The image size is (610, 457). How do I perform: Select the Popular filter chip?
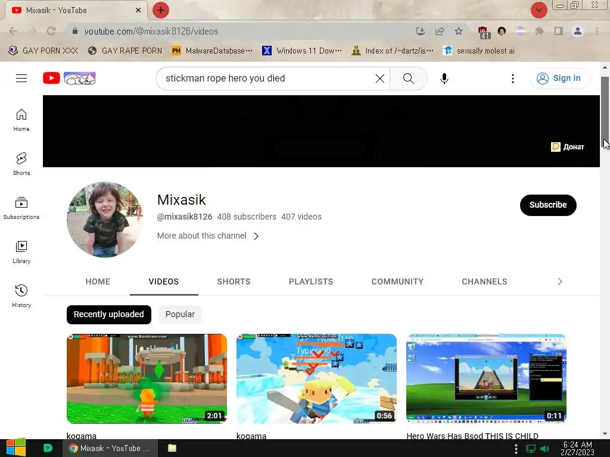point(180,314)
